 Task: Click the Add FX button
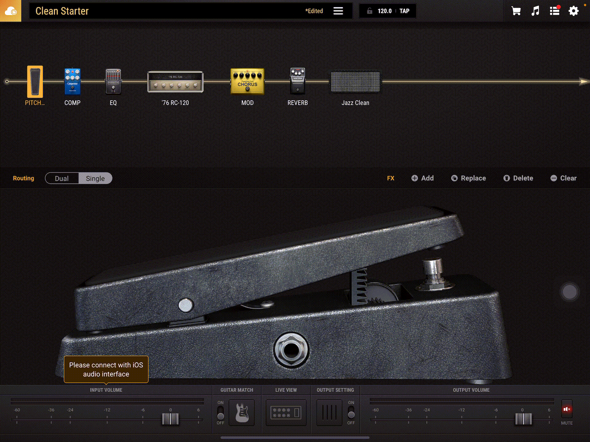tap(423, 178)
